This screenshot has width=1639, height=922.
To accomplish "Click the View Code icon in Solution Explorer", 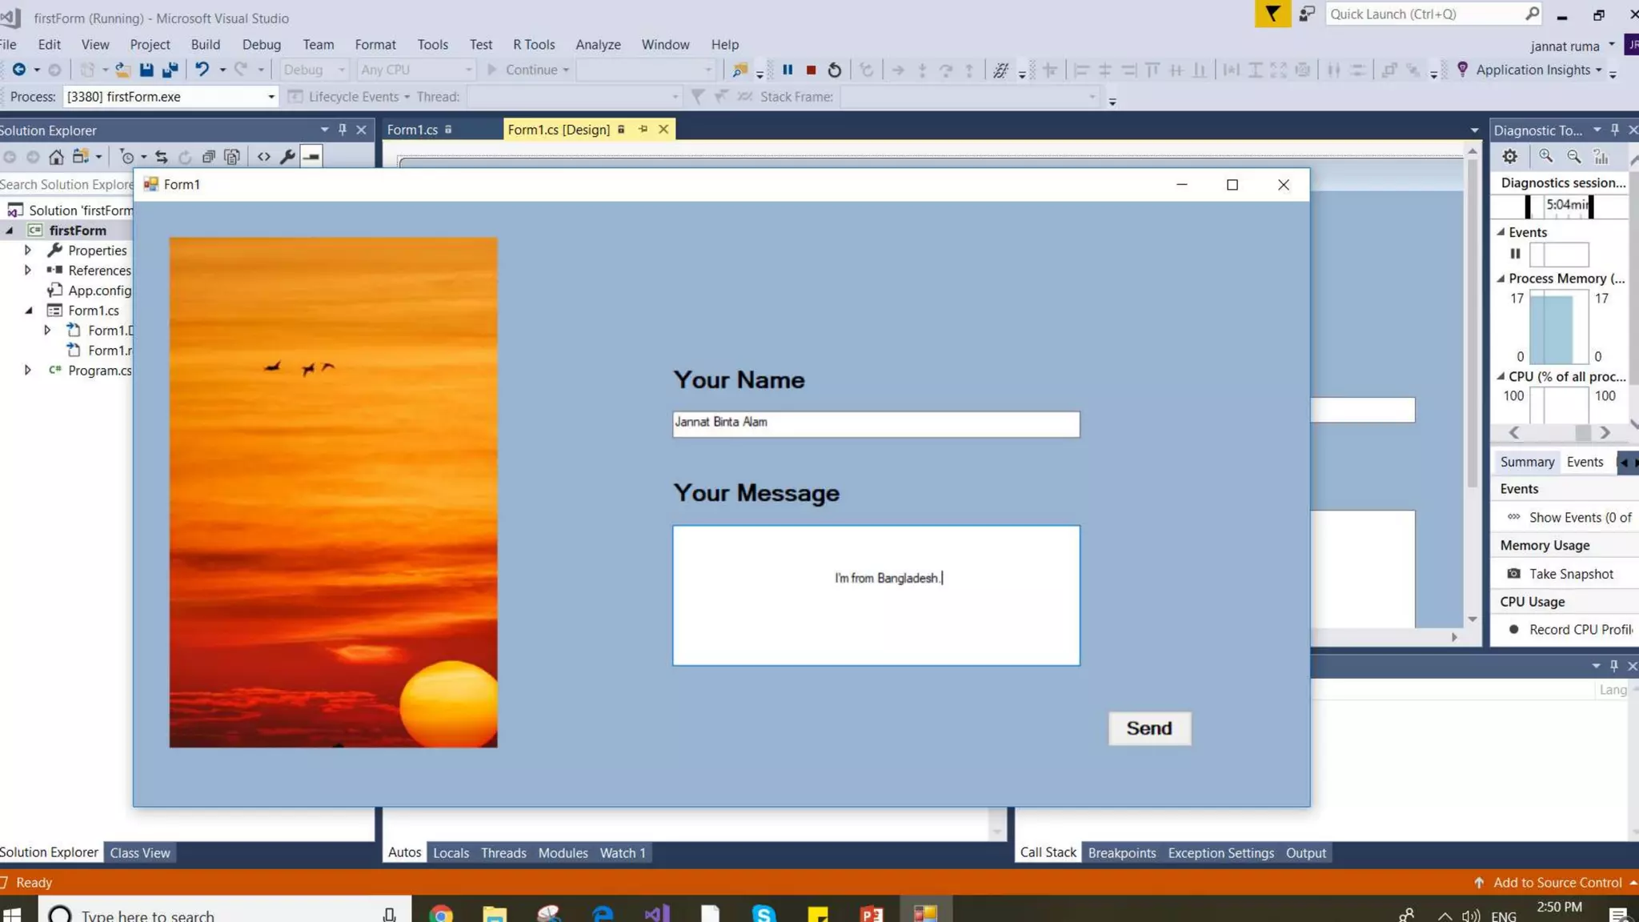I will coord(263,157).
